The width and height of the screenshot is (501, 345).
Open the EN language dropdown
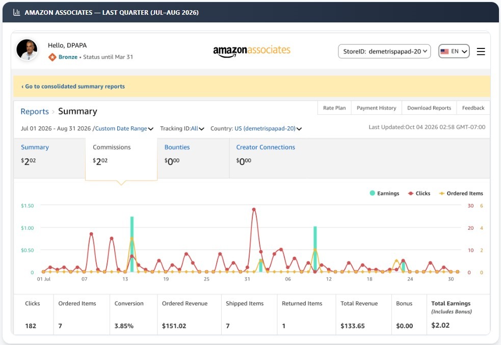tap(454, 51)
